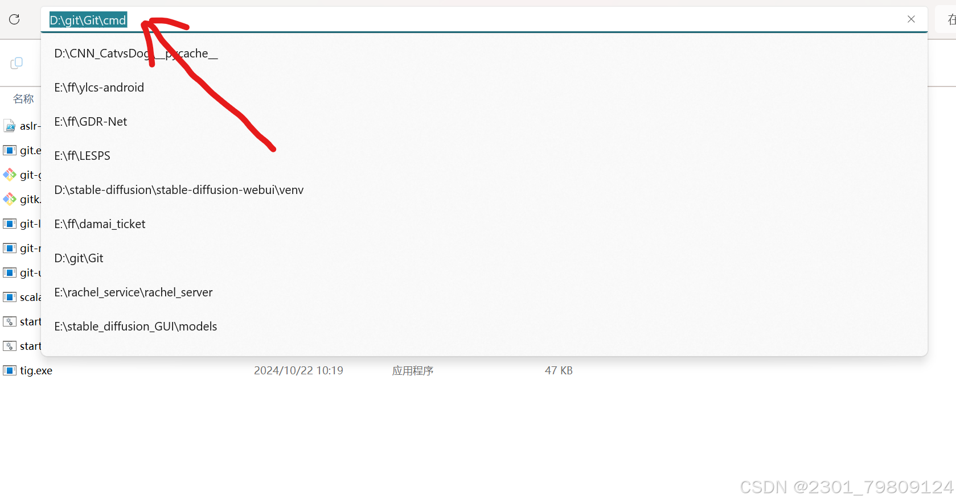The image size is (956, 504).
Task: Choose the stable-diffusion-webui\venv path suggestion
Action: (x=484, y=190)
